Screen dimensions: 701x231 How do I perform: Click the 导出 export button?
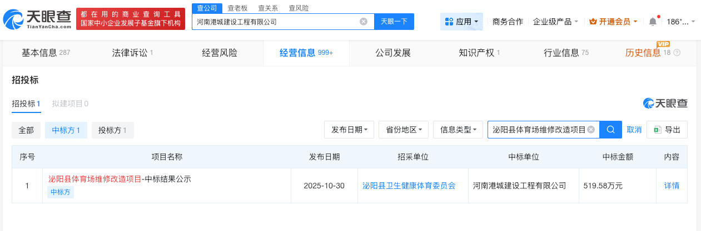click(667, 130)
